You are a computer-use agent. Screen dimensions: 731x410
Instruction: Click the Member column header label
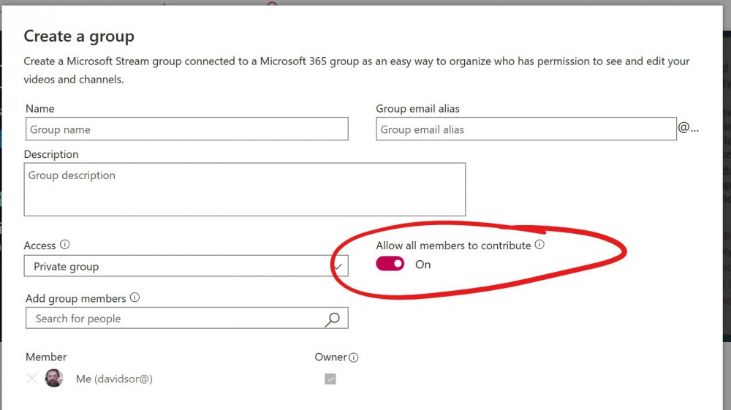point(46,357)
